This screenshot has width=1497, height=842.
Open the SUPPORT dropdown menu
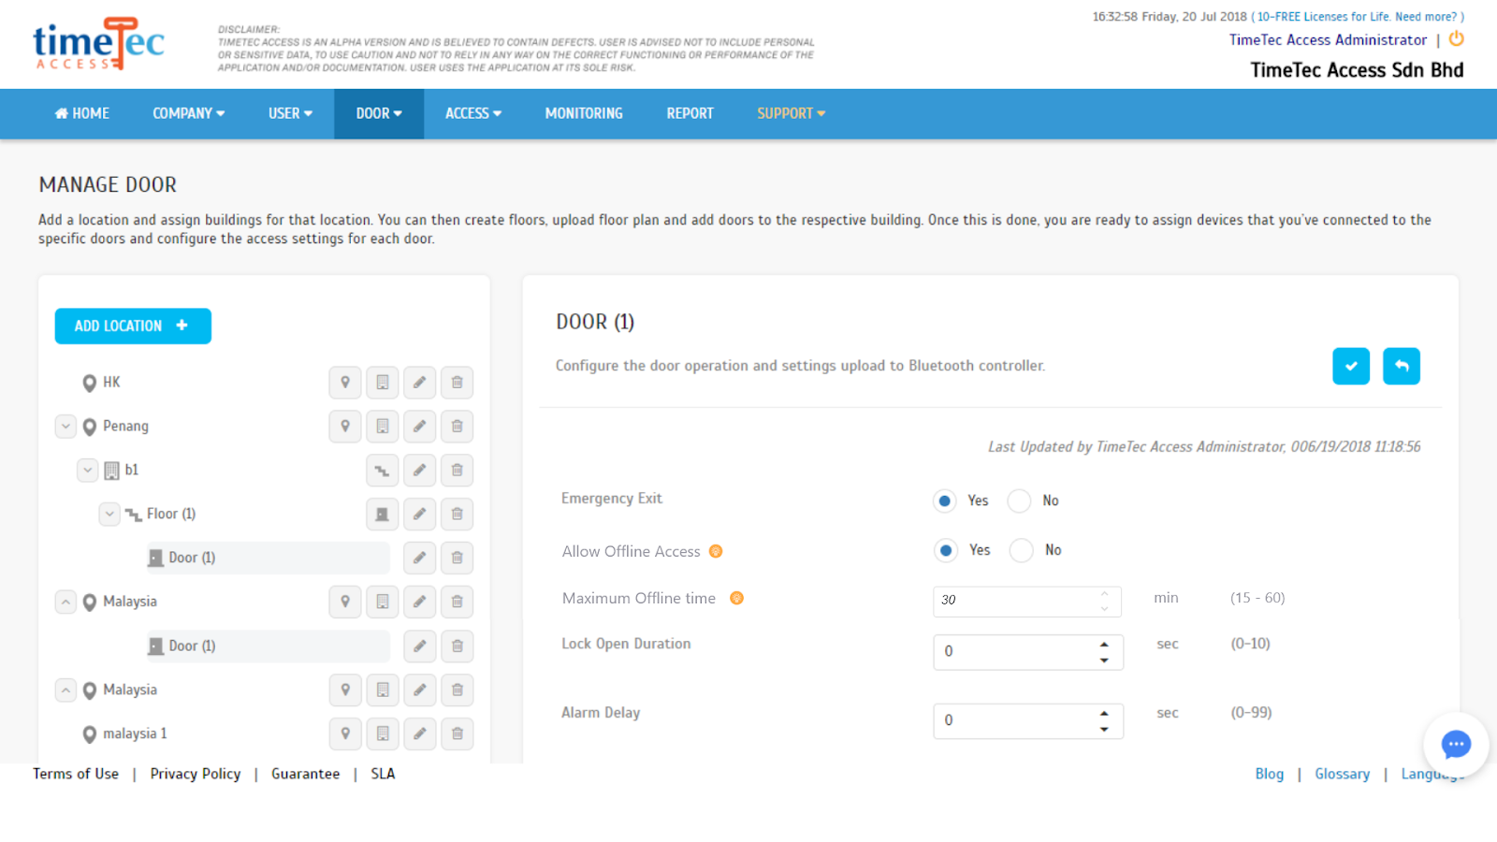pyautogui.click(x=792, y=113)
